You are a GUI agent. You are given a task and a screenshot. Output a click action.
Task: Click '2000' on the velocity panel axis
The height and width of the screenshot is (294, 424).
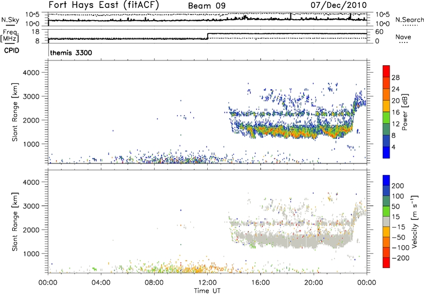click(x=31, y=230)
